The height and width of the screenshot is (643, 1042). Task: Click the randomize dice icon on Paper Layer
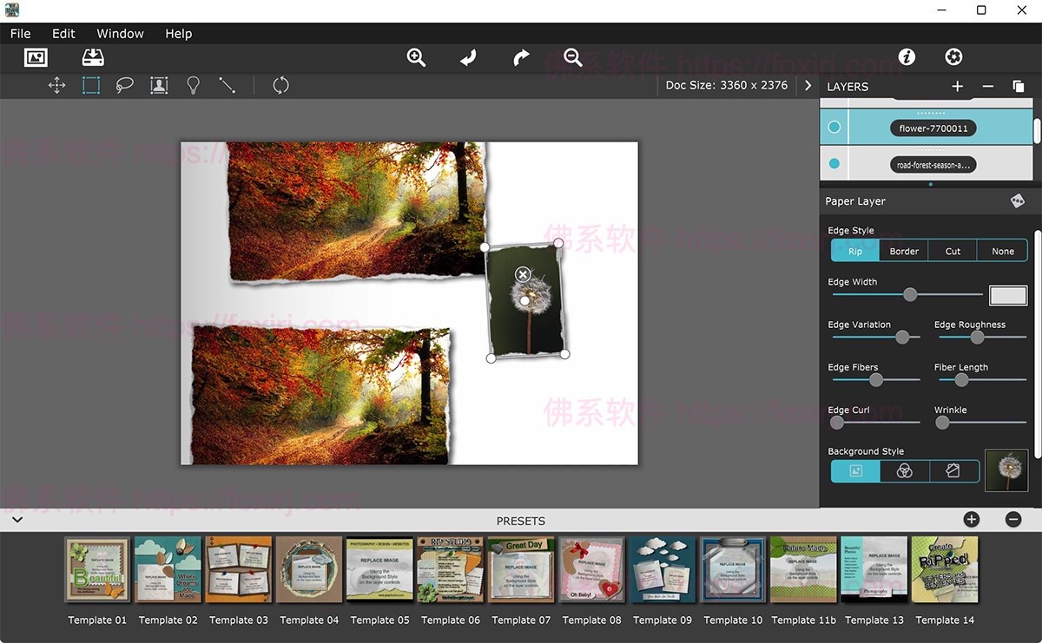[1017, 200]
